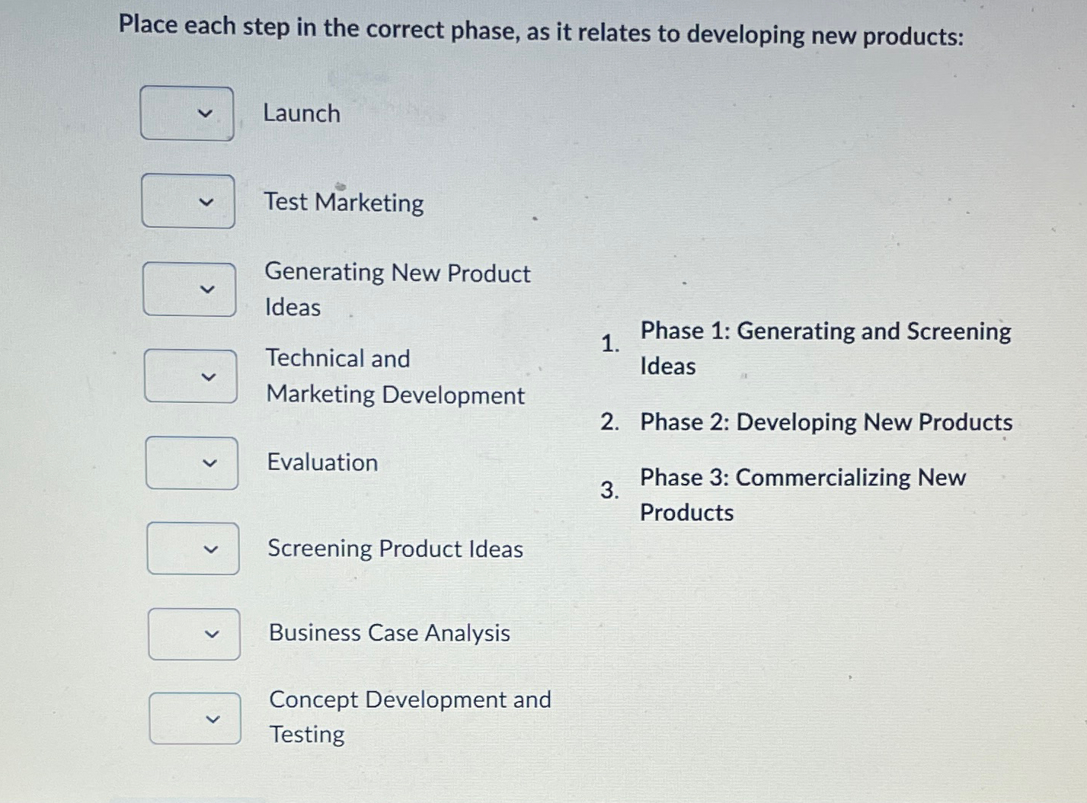Expand the Generating New Product Ideas dropdown
1087x803 pixels.
point(190,290)
